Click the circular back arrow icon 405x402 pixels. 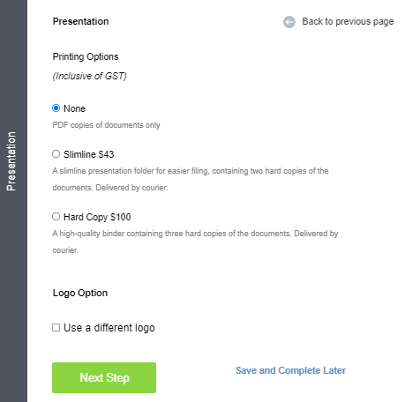(x=289, y=22)
